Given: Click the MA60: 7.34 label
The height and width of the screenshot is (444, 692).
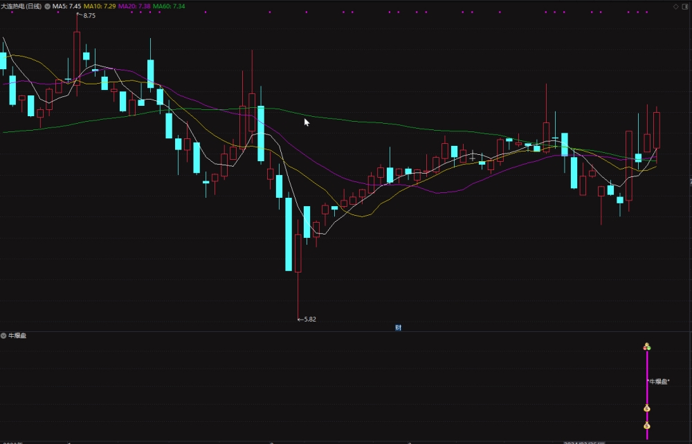Looking at the screenshot, I should [169, 6].
